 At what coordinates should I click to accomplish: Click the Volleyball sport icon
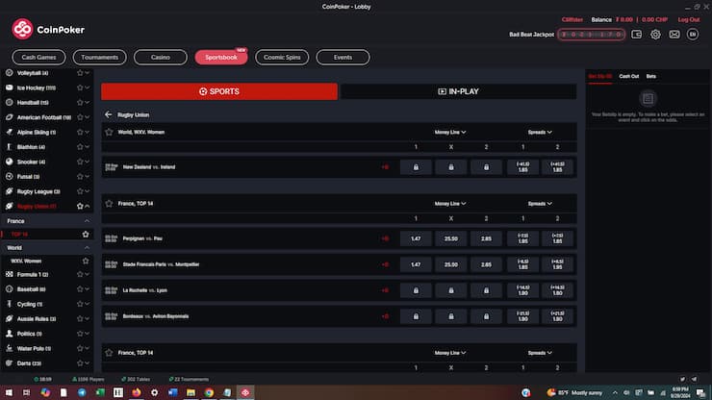pyautogui.click(x=9, y=73)
